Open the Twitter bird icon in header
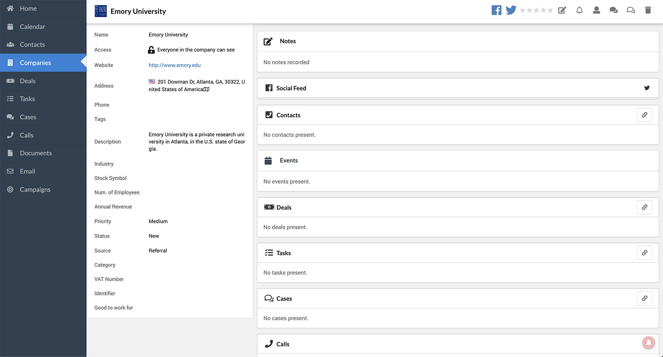The width and height of the screenshot is (663, 357). [x=511, y=10]
